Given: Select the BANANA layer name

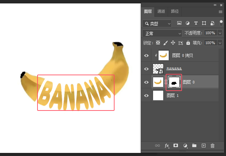Looking at the screenshot, I should [x=174, y=69].
